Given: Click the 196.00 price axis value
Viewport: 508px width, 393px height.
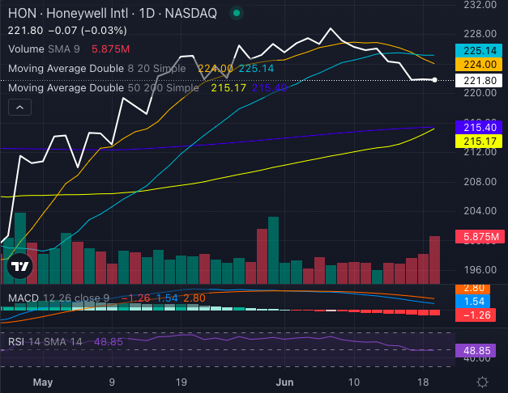Looking at the screenshot, I should [480, 270].
